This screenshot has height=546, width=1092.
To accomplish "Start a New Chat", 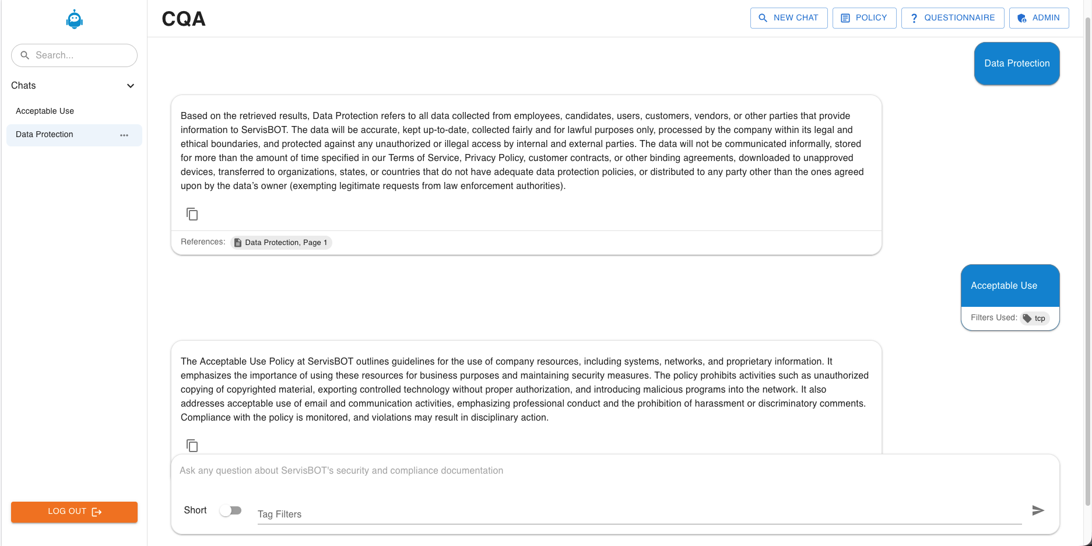I will [x=788, y=18].
